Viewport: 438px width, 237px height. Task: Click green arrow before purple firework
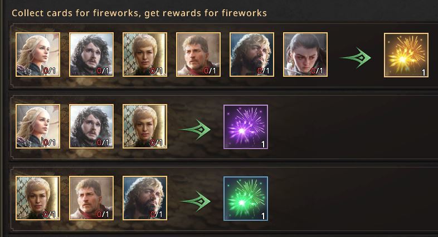point(195,130)
